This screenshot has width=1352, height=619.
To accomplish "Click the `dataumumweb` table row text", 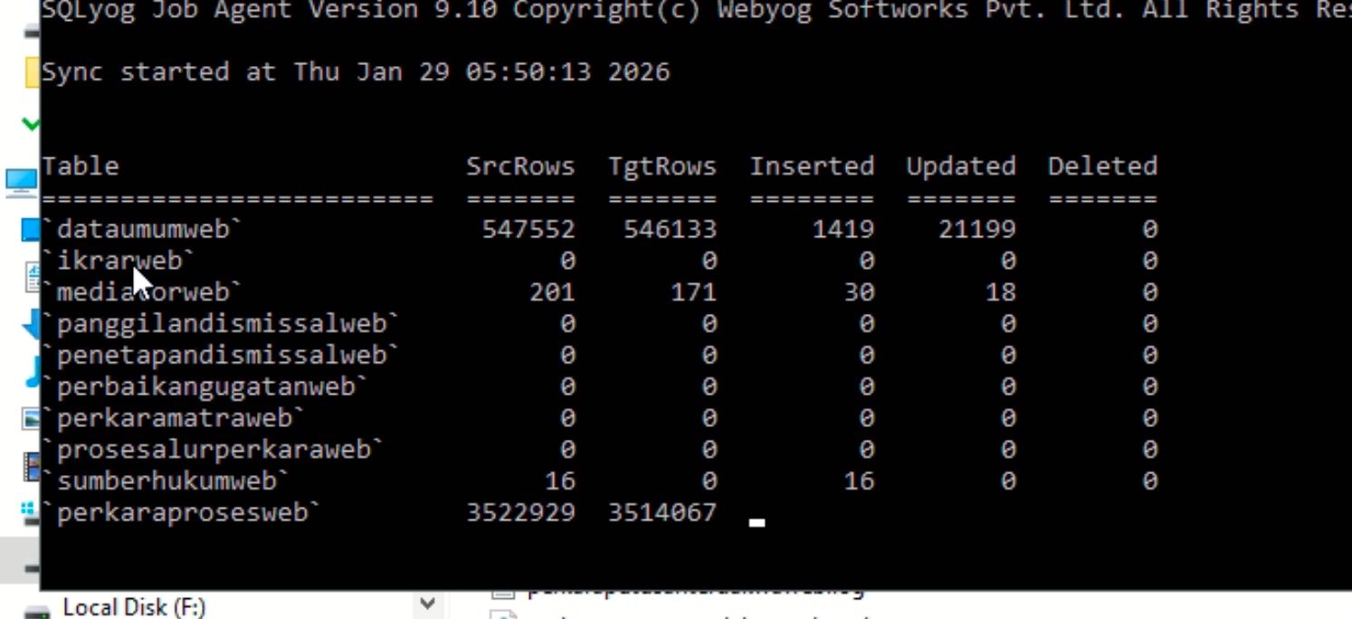I will click(x=143, y=229).
